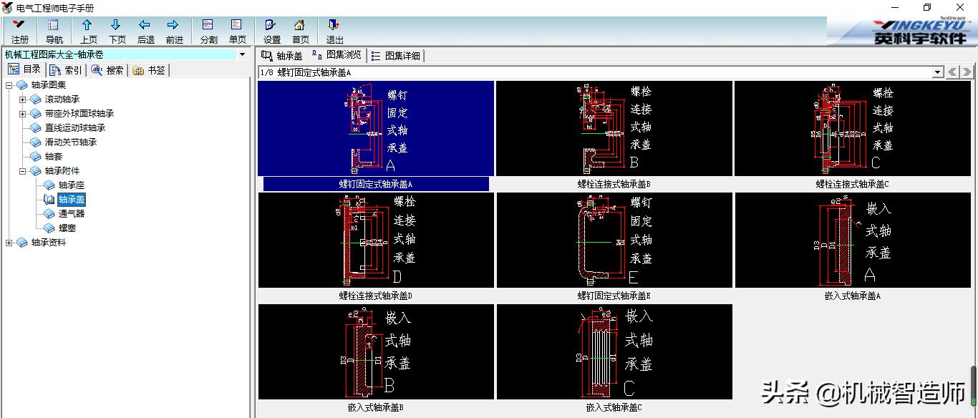Select 轴承图集 root tree item
This screenshot has height=418, width=978.
coord(49,85)
